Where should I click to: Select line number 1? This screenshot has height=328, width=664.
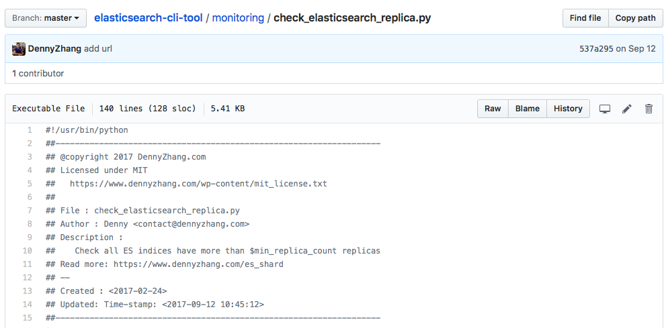click(30, 130)
